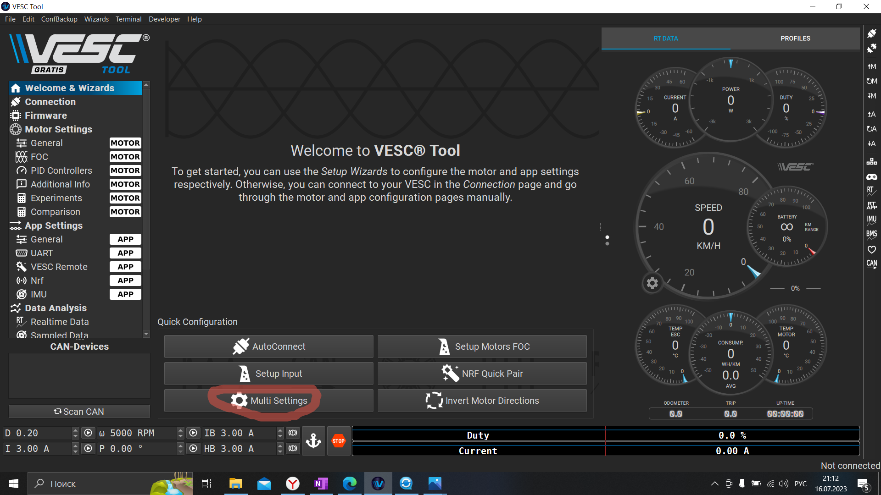Screen dimensions: 881x495
Task: Open the File menu
Action: click(x=10, y=19)
